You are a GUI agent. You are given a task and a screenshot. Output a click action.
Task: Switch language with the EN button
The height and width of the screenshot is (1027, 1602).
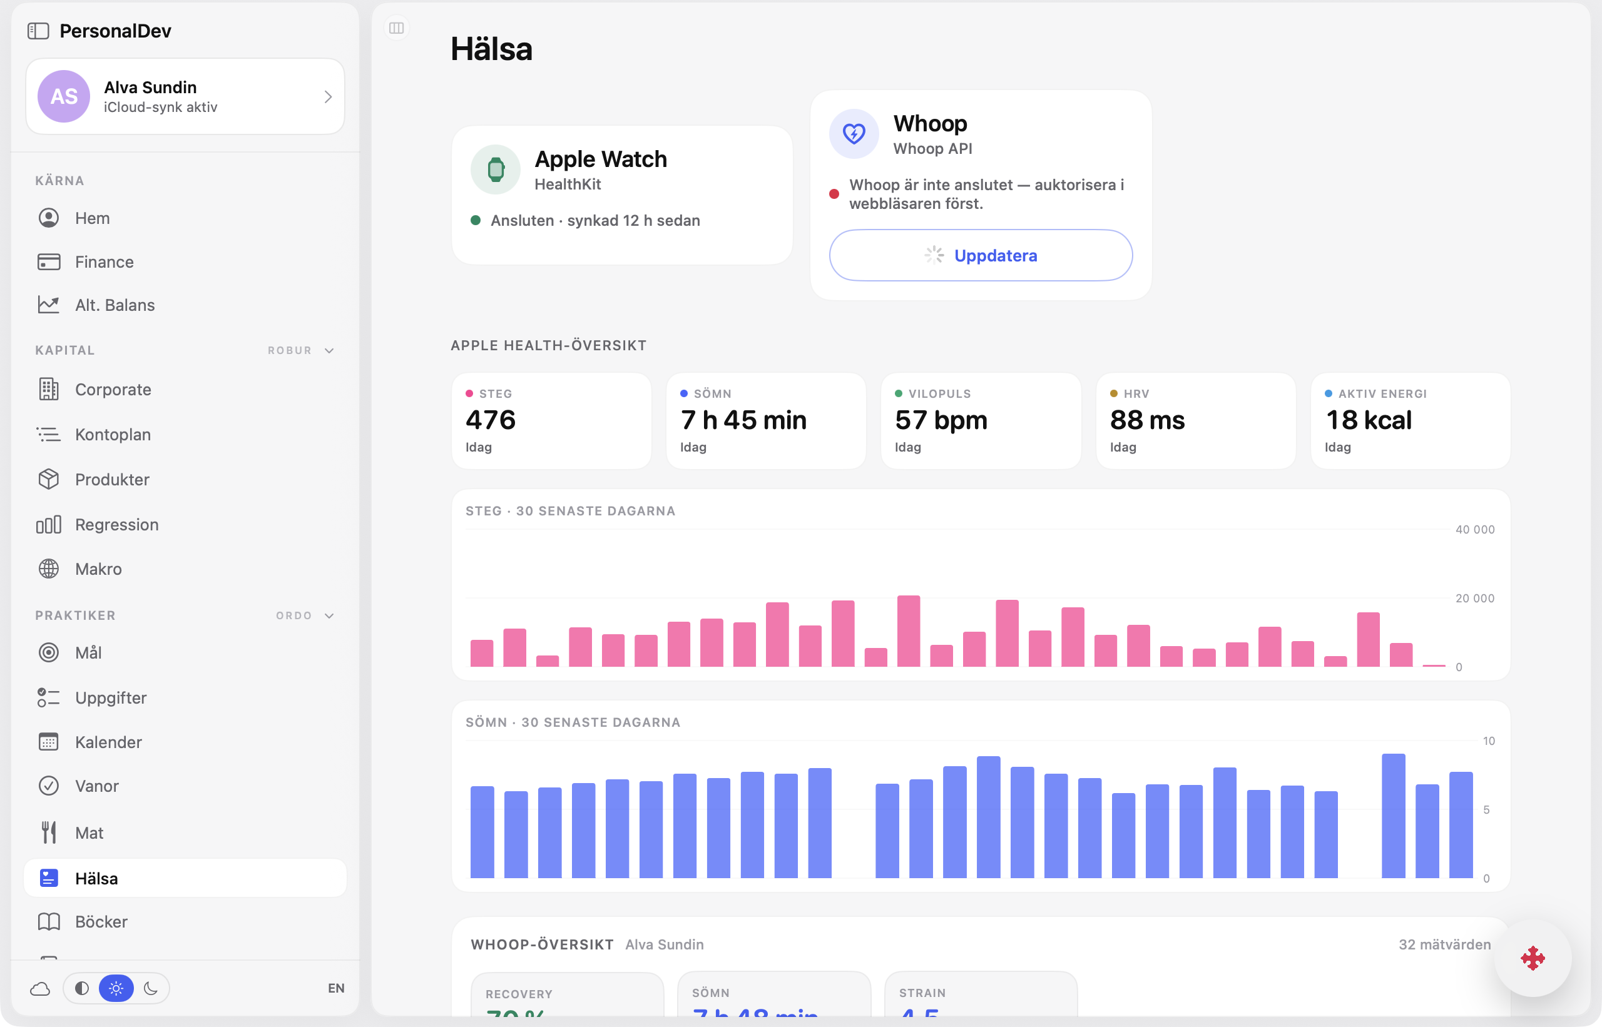tap(336, 988)
